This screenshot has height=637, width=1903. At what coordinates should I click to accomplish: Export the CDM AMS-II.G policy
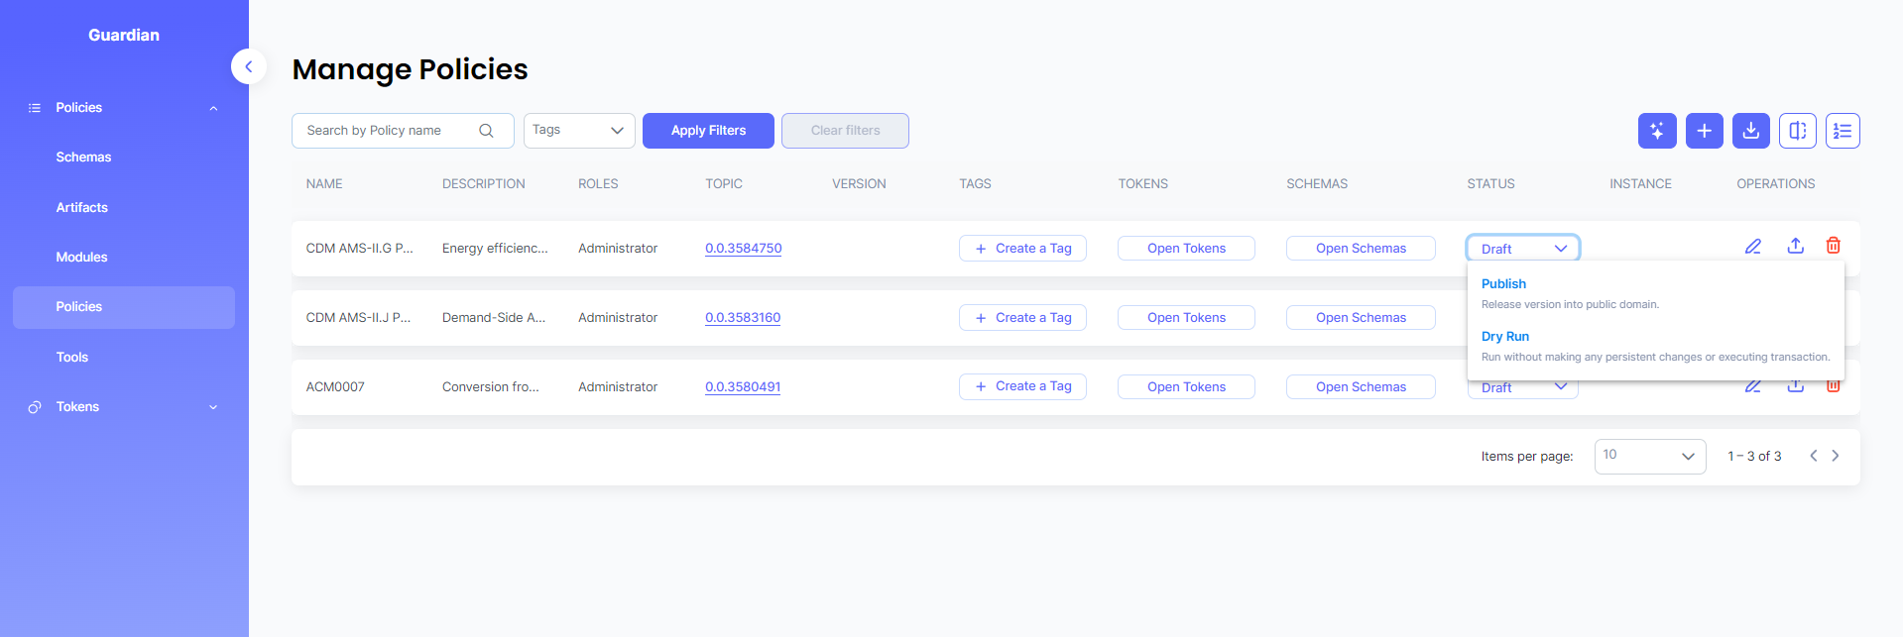(1795, 246)
